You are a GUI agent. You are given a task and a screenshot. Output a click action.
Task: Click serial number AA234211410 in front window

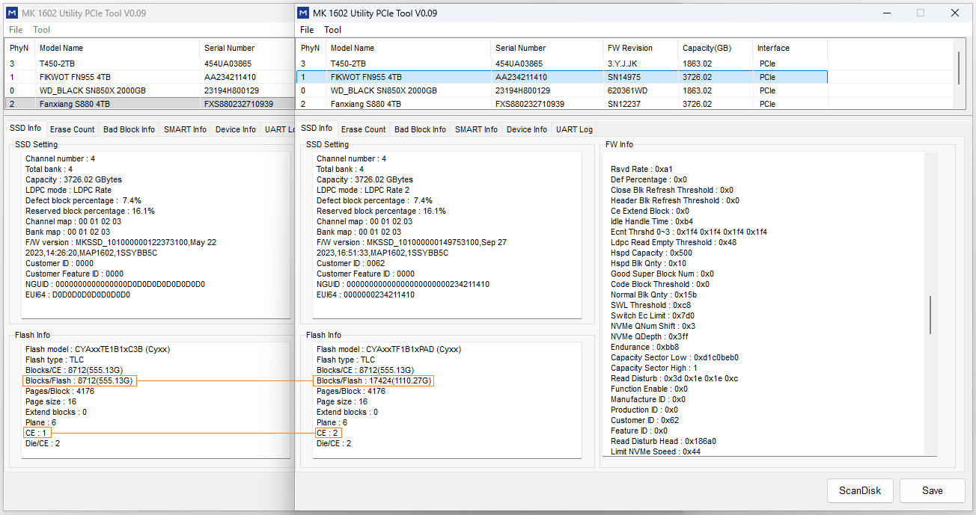(521, 77)
